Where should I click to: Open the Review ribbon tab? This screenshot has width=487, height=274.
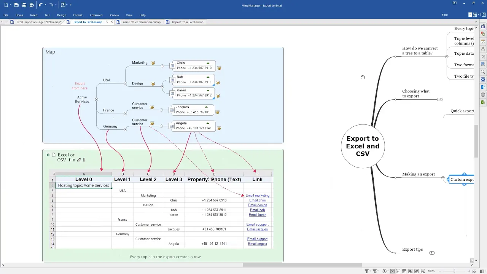click(114, 15)
